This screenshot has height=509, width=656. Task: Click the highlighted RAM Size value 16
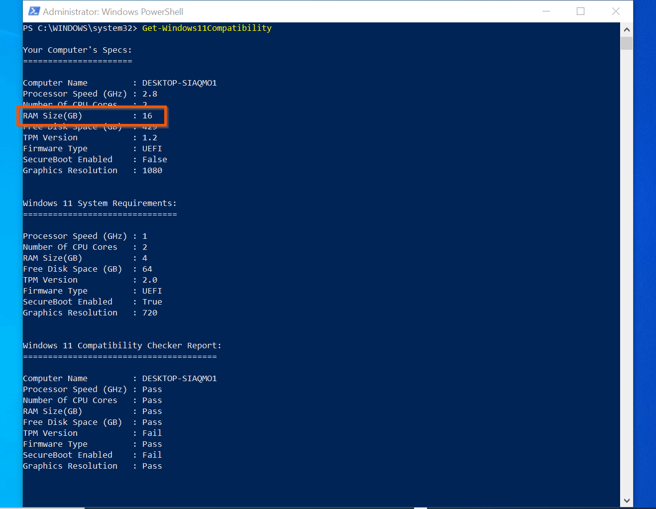point(147,116)
